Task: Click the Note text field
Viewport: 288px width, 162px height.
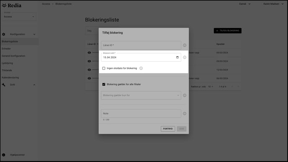Action: coord(141,113)
